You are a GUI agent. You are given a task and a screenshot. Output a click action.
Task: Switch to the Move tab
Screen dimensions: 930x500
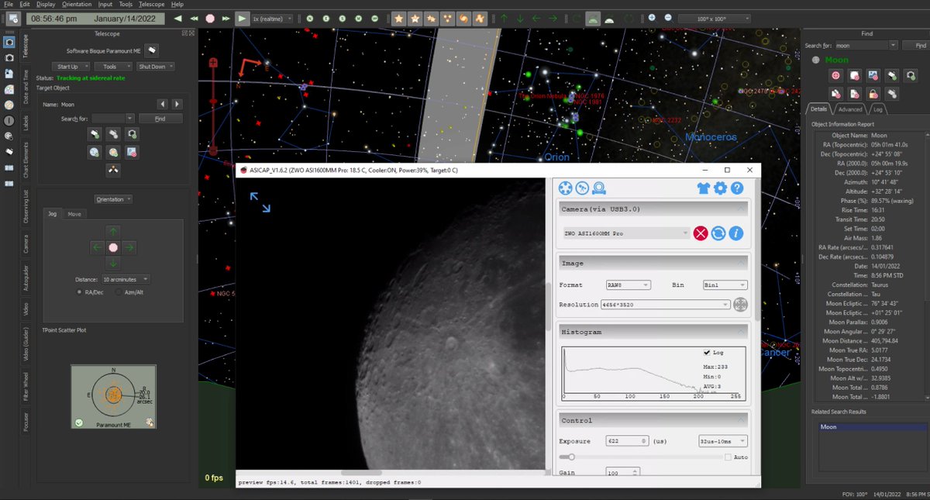(x=74, y=214)
